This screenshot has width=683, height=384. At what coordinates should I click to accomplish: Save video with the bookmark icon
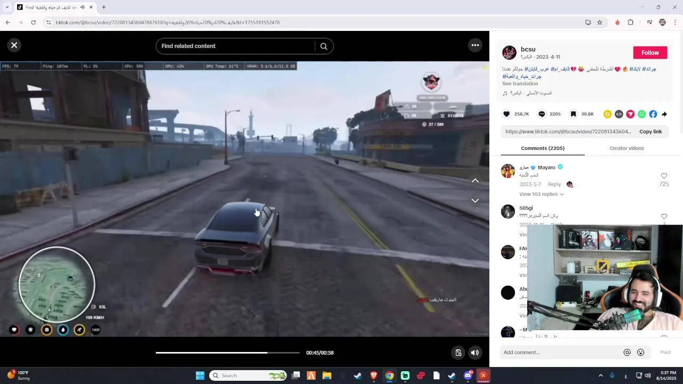point(573,114)
